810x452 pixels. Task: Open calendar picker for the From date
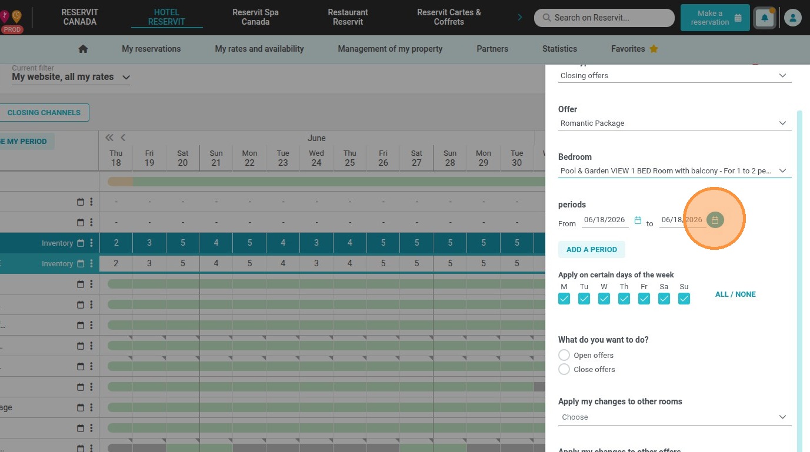click(638, 220)
